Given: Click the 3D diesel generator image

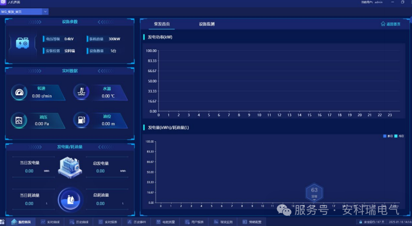Looking at the screenshot, I should tap(70, 167).
